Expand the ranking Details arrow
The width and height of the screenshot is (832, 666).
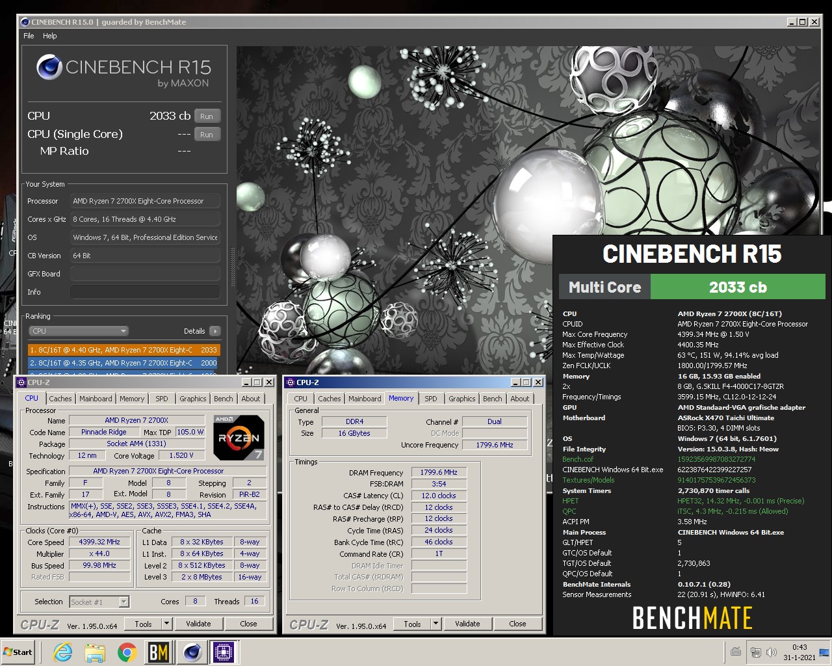click(x=215, y=331)
